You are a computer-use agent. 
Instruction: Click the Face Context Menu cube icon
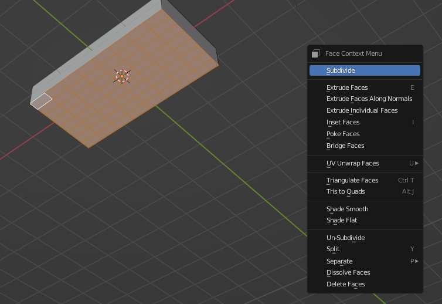(316, 53)
